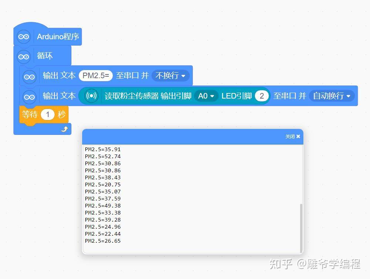The image size is (370, 279).
Task: Click the return arrow at the loop block bottom
Action: [65, 129]
